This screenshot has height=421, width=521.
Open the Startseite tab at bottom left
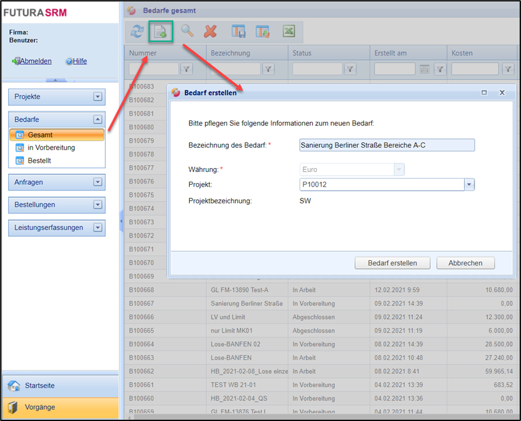coord(40,386)
